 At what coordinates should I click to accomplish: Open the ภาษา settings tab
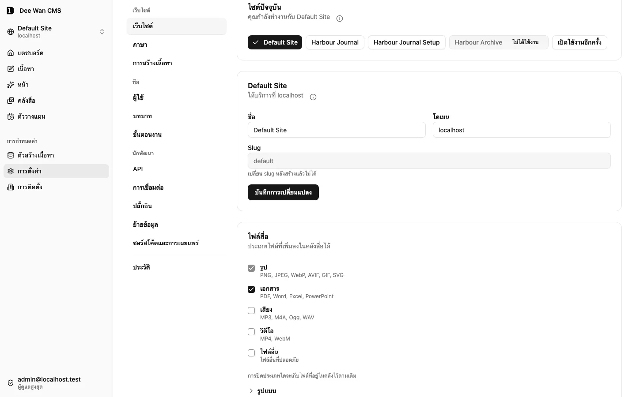coord(177,45)
